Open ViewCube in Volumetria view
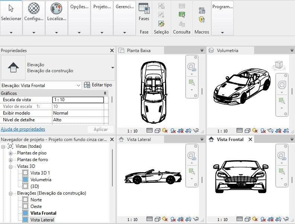 click(x=279, y=65)
